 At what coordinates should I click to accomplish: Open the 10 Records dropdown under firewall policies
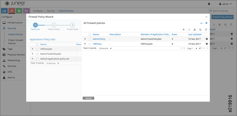[x=105, y=48]
